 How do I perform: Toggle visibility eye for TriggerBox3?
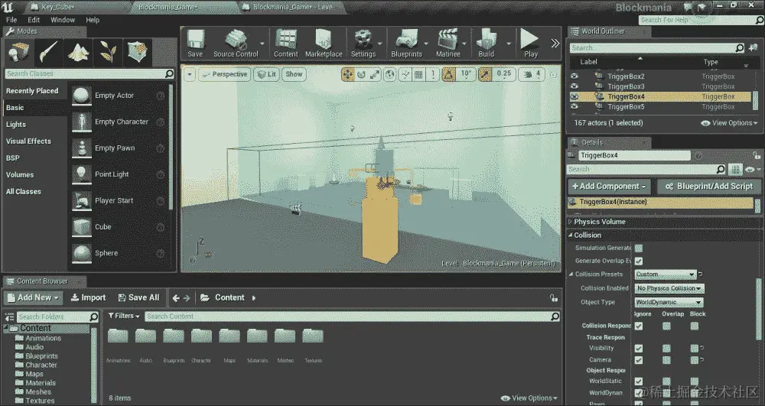[575, 86]
